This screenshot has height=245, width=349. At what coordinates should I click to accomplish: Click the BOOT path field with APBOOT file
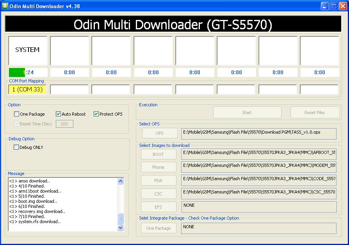pos(259,154)
